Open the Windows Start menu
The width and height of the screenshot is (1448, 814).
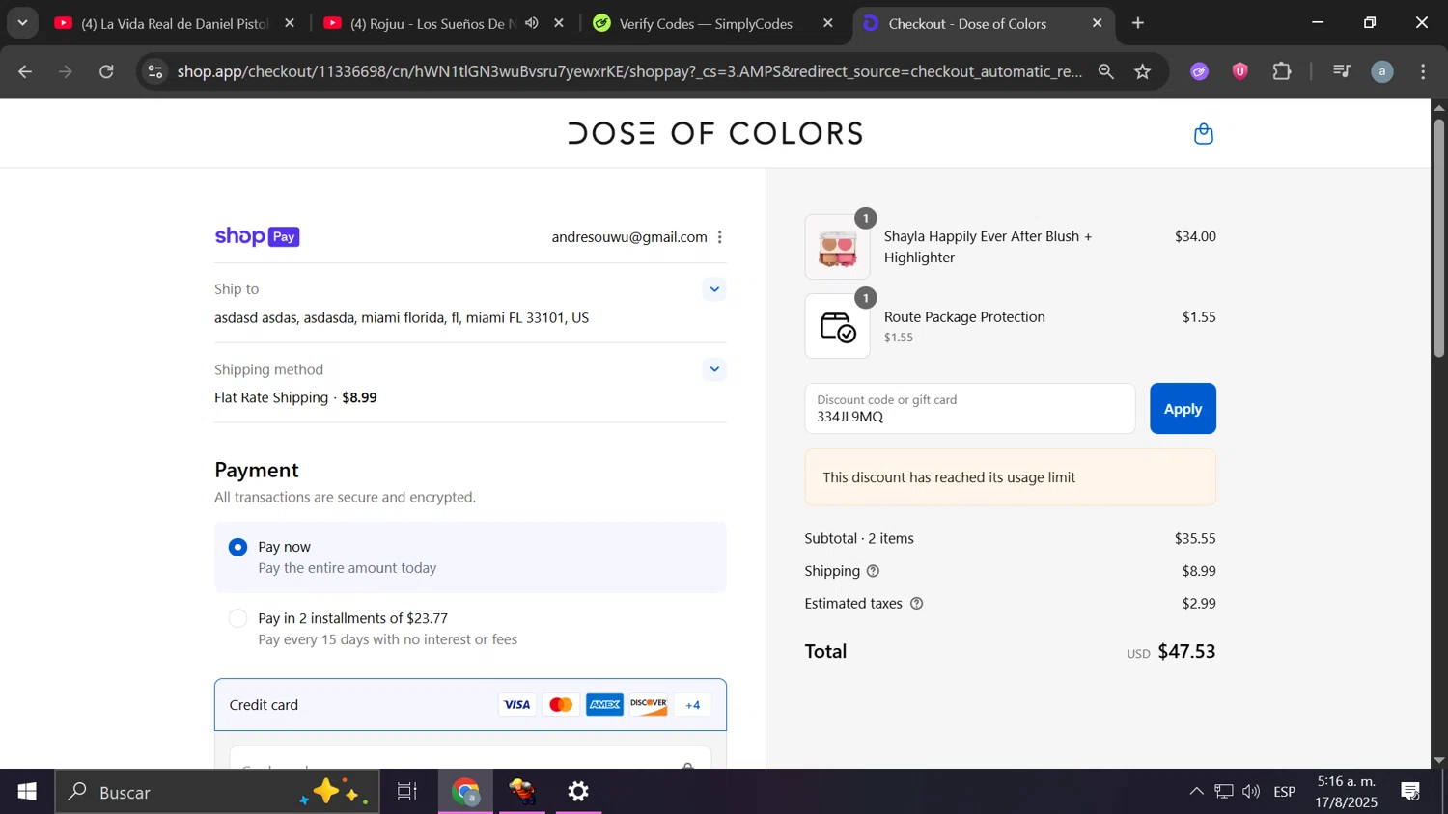click(x=27, y=792)
